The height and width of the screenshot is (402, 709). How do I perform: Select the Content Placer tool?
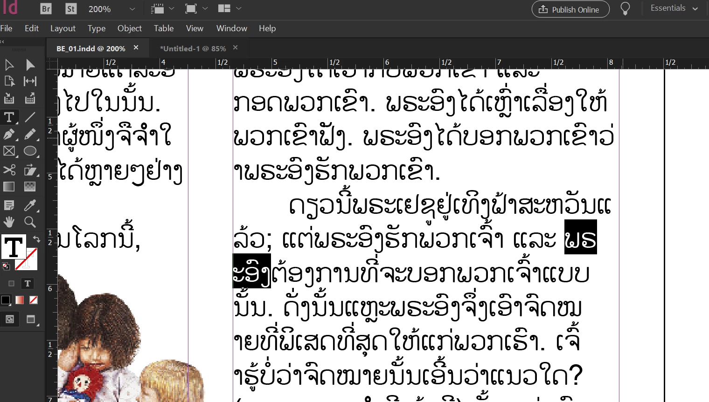[x=30, y=98]
